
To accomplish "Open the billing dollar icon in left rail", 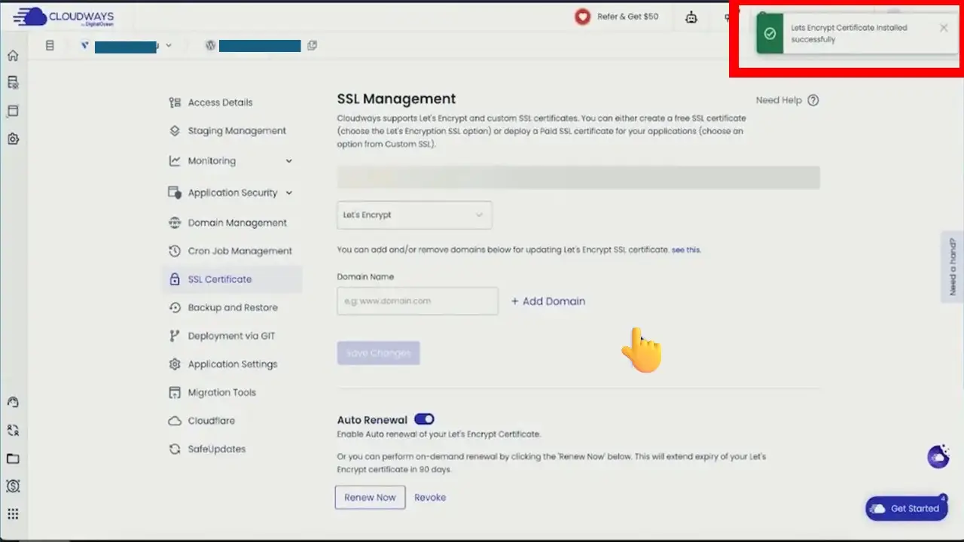I will pyautogui.click(x=13, y=486).
